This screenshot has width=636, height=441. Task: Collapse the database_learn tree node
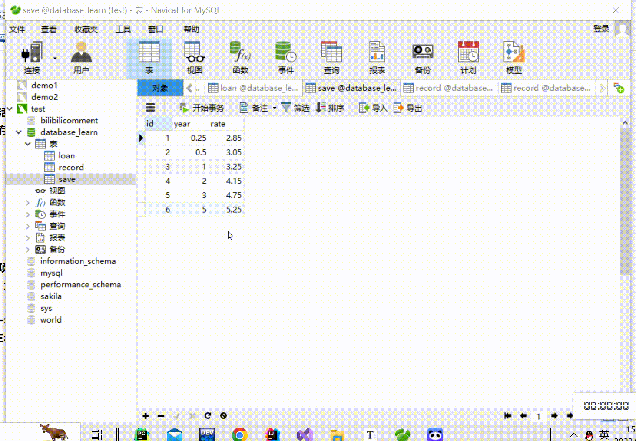(19, 132)
